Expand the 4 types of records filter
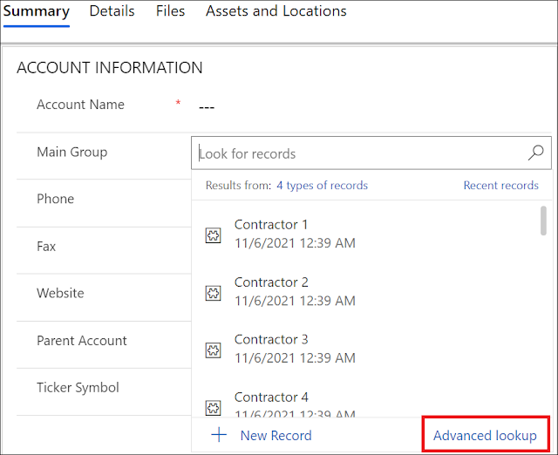The image size is (558, 455). point(322,186)
